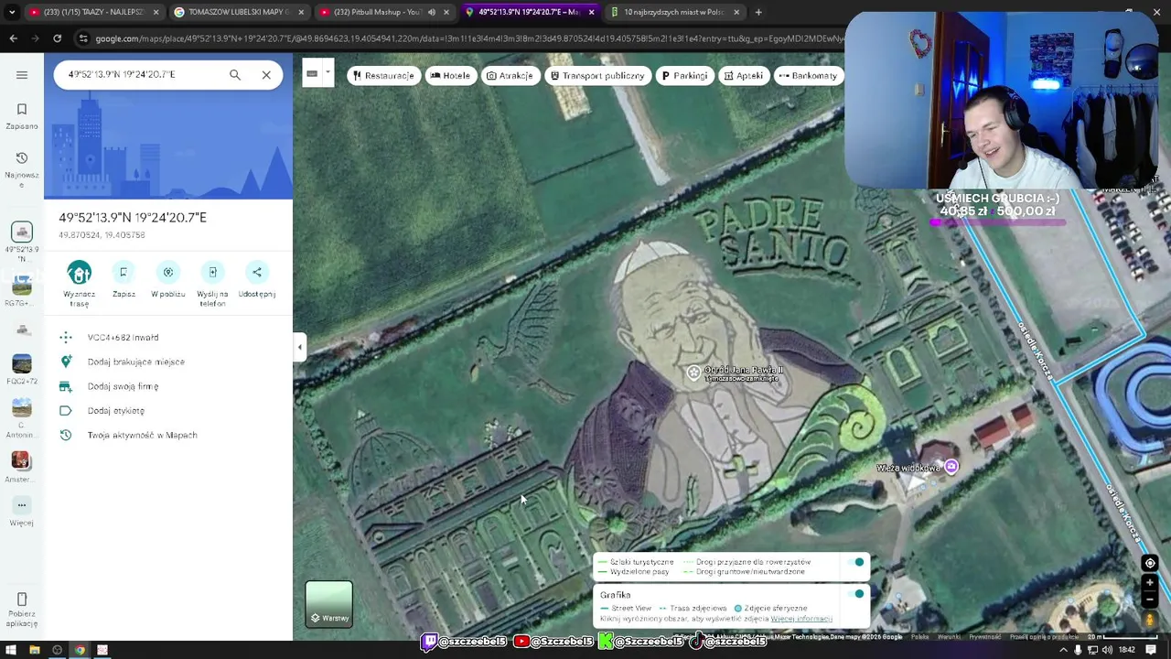The width and height of the screenshot is (1171, 659).
Task: Zoom out on the map
Action: tap(1151, 600)
